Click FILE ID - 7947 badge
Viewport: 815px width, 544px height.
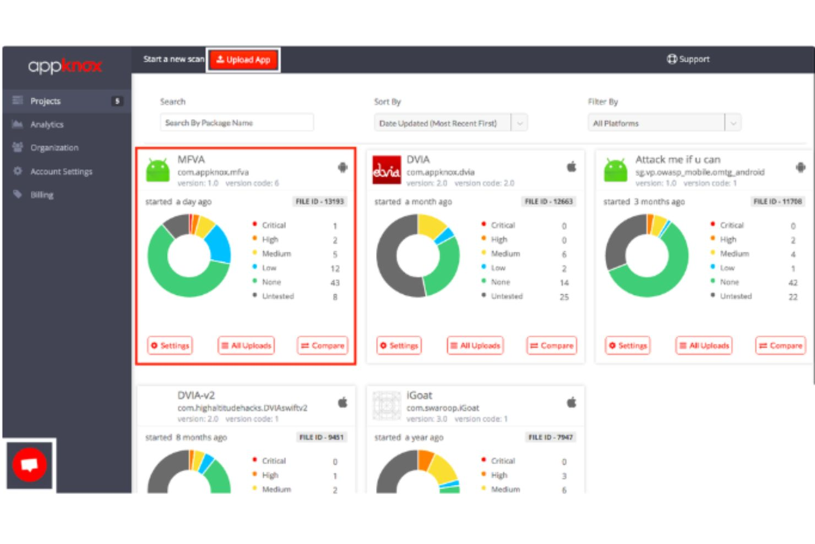(x=551, y=437)
